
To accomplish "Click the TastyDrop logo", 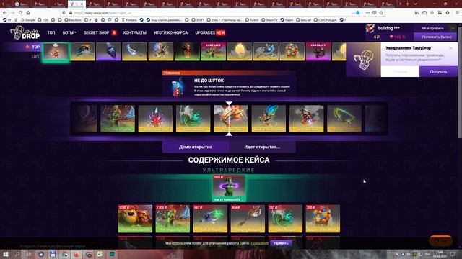I will 25,32.
